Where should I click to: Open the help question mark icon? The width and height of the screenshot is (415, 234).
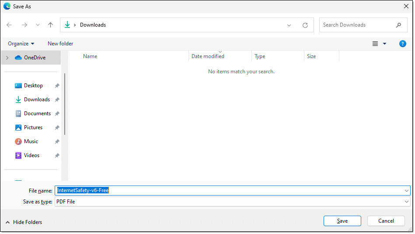[403, 44]
